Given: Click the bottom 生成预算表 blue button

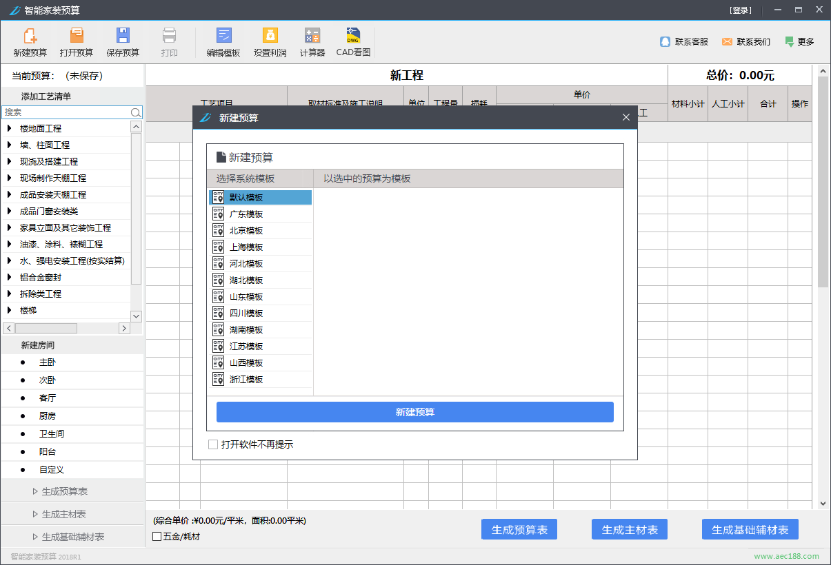Looking at the screenshot, I should [x=519, y=529].
